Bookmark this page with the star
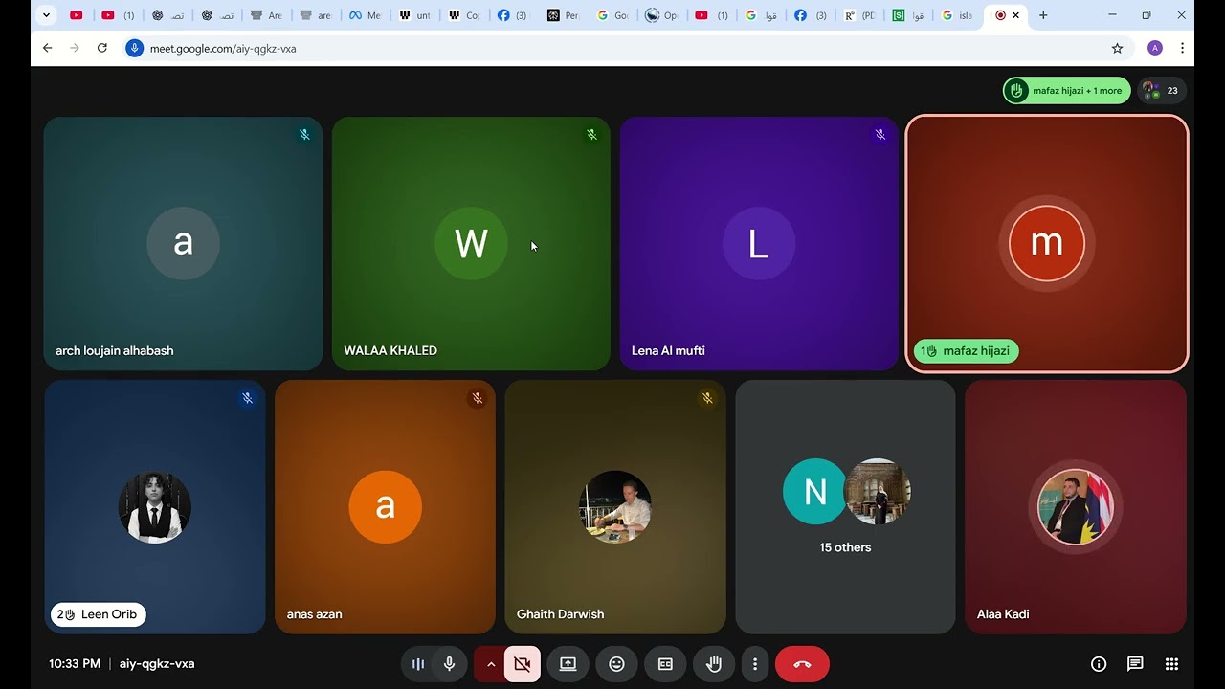 1117,48
